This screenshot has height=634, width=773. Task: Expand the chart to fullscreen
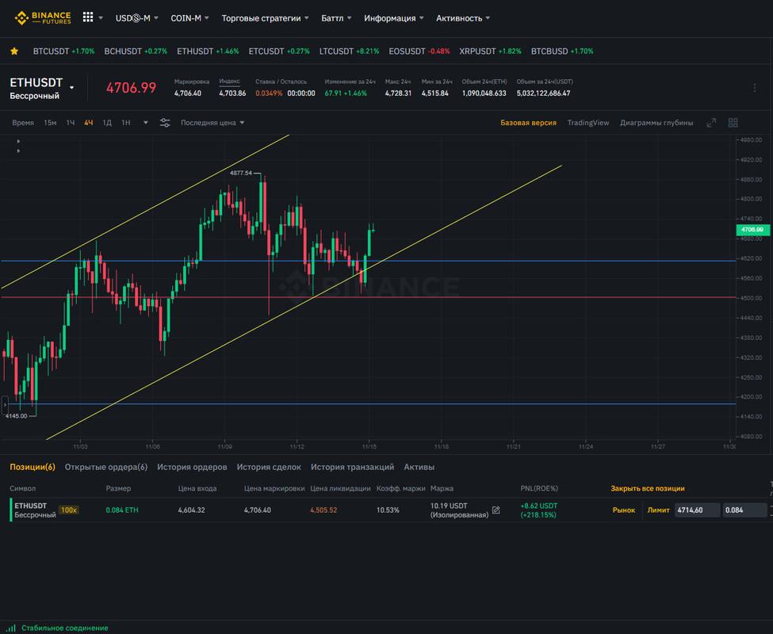click(711, 123)
